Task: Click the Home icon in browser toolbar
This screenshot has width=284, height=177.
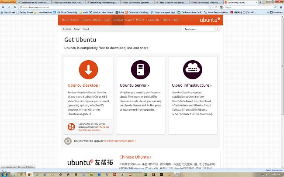Action: pos(281,7)
